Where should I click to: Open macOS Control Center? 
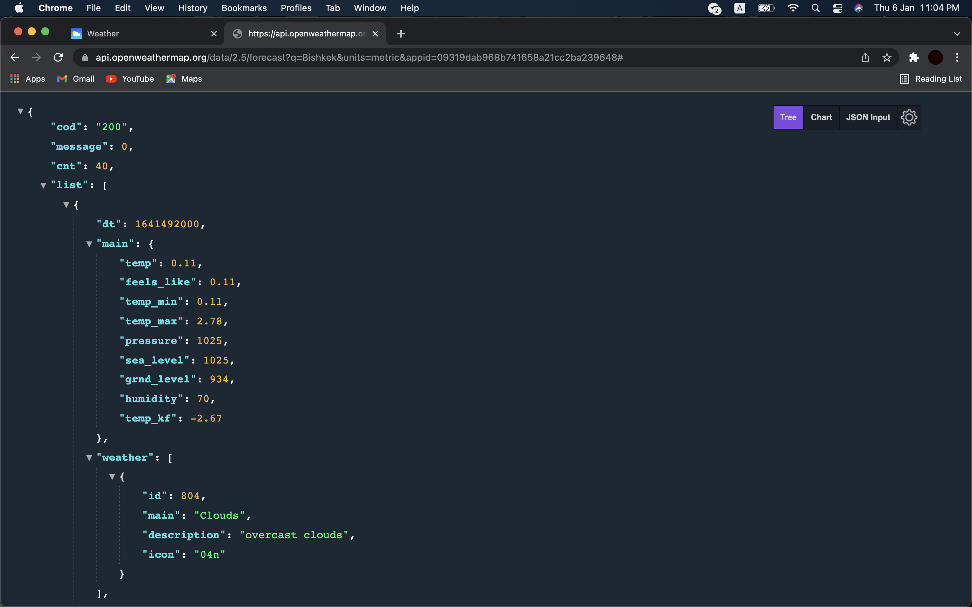[837, 8]
